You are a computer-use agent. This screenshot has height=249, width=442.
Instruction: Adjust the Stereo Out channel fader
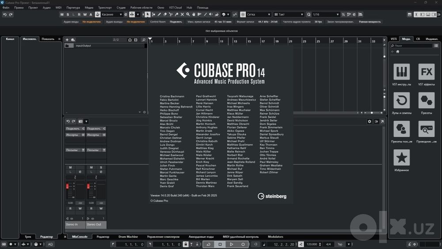click(88, 186)
